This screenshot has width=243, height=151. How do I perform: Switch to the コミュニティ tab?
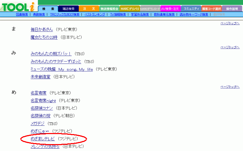(191, 9)
